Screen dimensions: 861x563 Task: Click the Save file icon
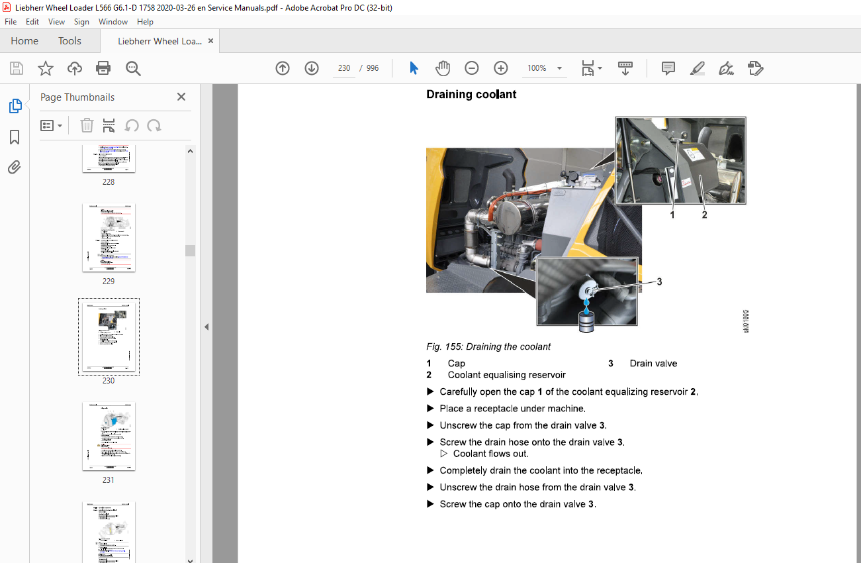click(x=17, y=68)
